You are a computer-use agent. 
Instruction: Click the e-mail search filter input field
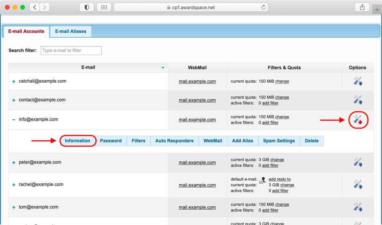[71, 50]
